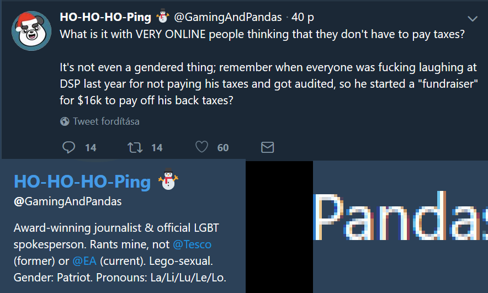Viewport: 488px width, 293px height.
Task: Like the tweet with heart icon
Action: click(x=201, y=147)
